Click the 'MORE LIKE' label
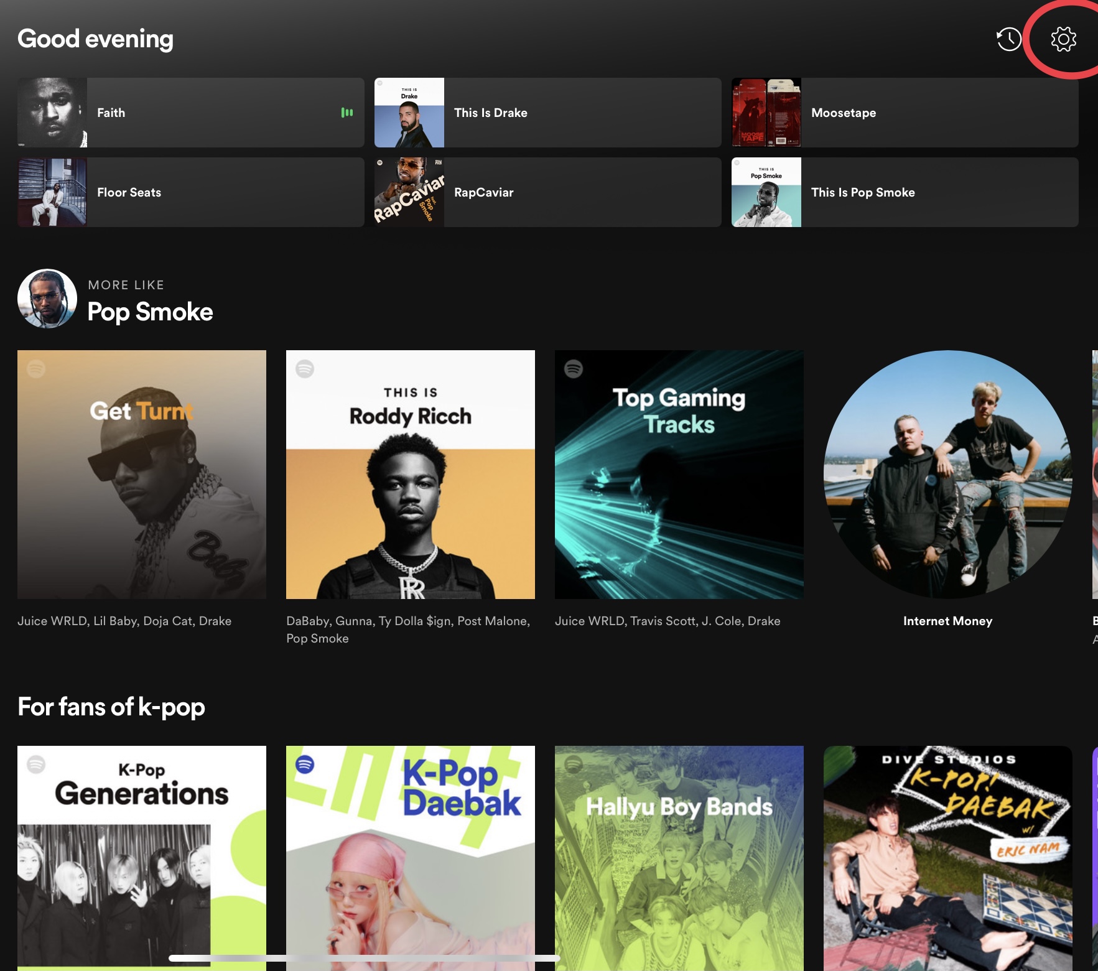1098x971 pixels. [x=126, y=285]
